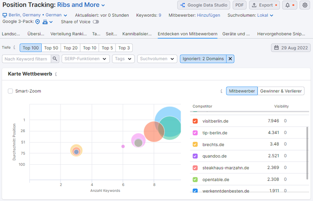The width and height of the screenshot is (313, 201).
Task: Click the Google 3-Pack location pin icon
Action: click(x=38, y=22)
